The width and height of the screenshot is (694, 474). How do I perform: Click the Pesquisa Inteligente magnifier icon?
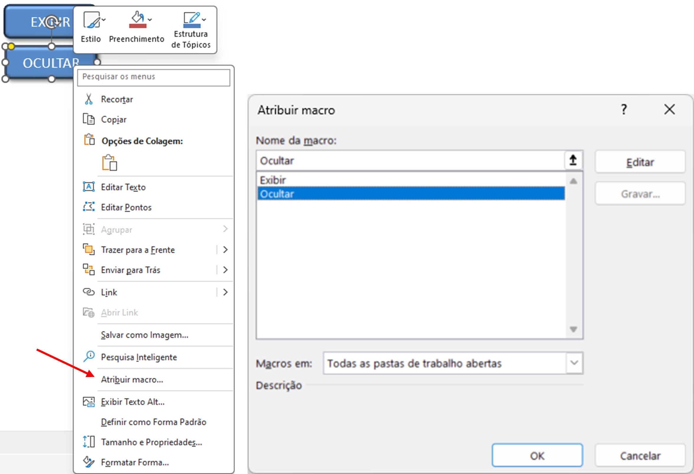(89, 356)
